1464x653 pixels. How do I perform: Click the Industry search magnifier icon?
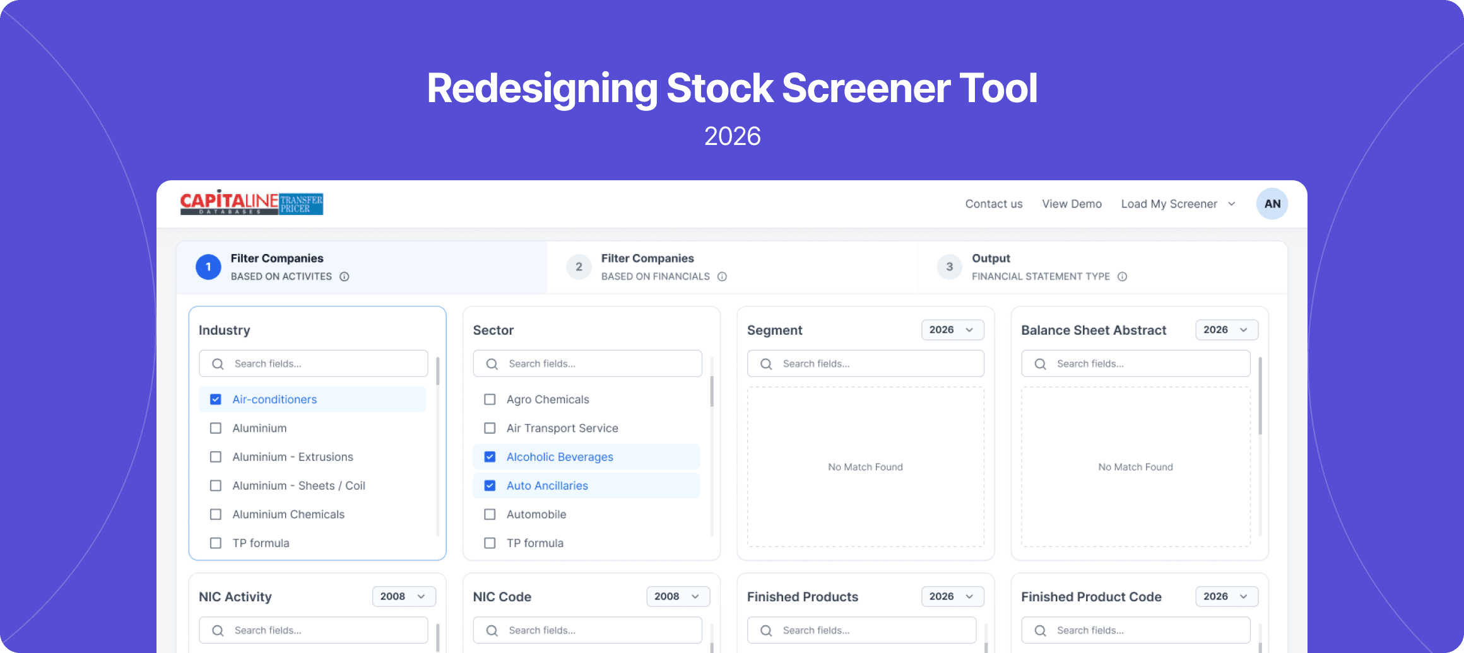[218, 364]
